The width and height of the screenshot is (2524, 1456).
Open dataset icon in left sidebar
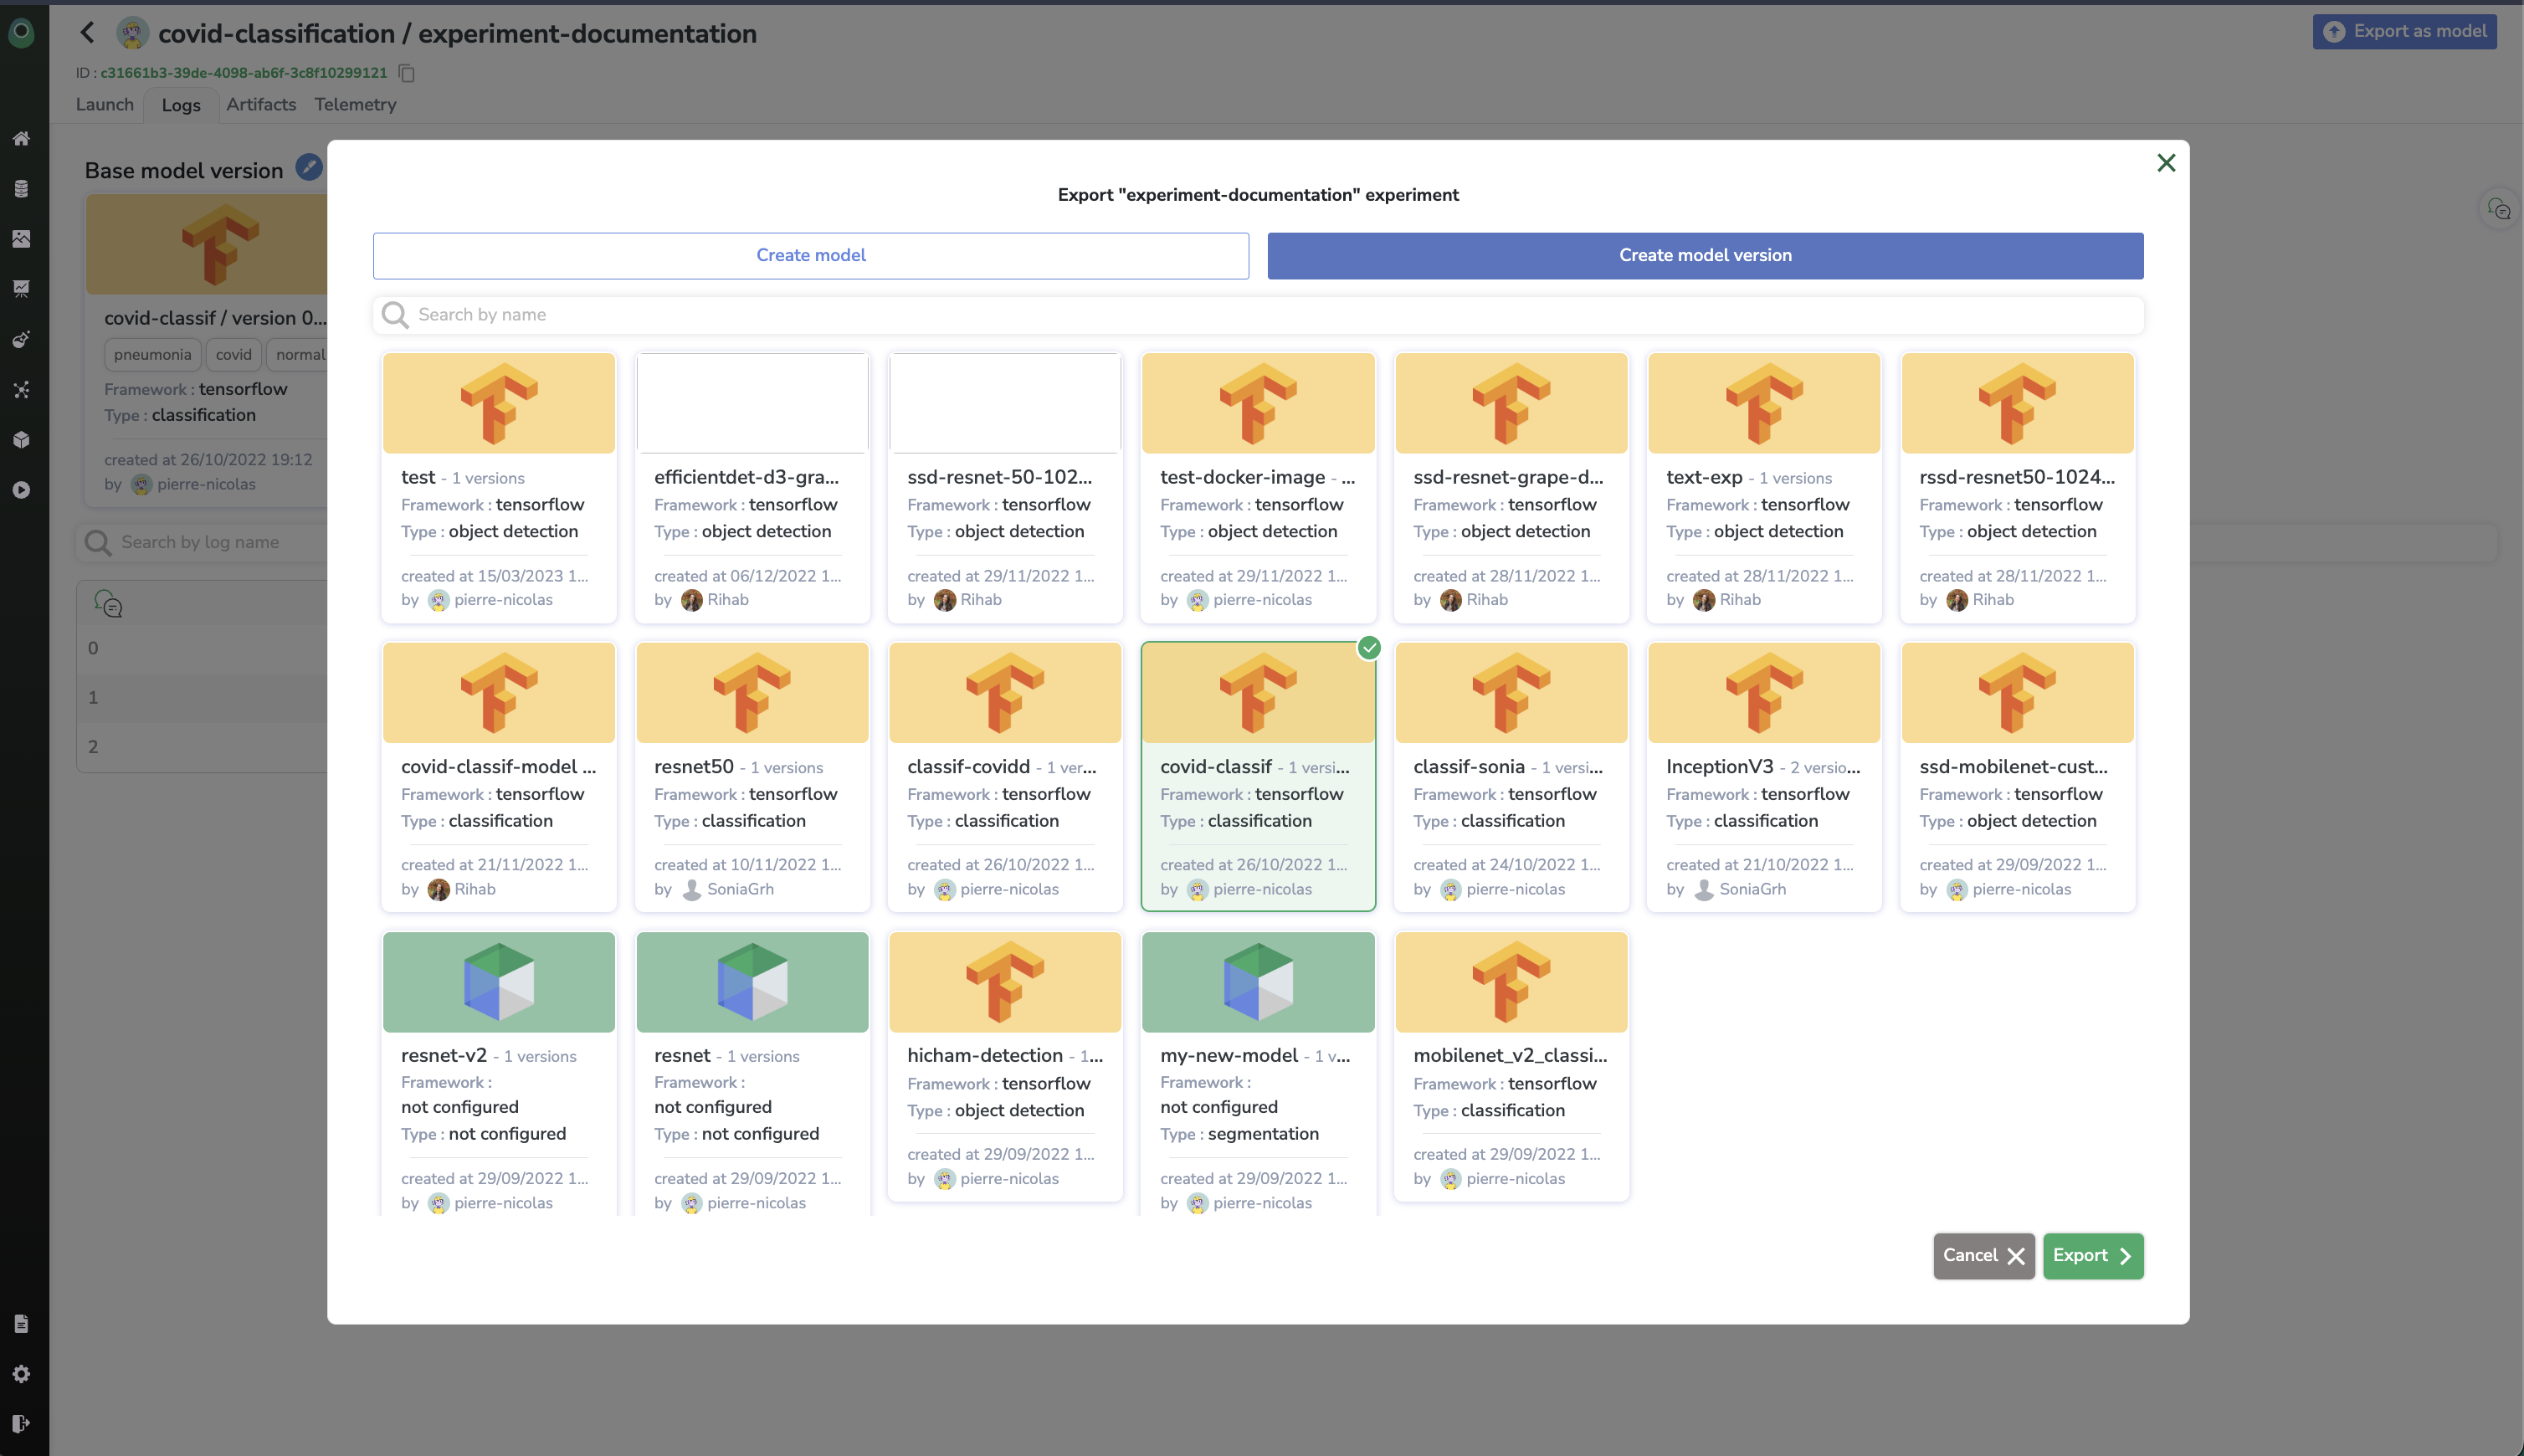(x=21, y=189)
